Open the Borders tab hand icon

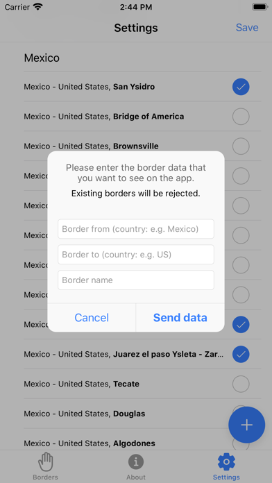pos(45,461)
